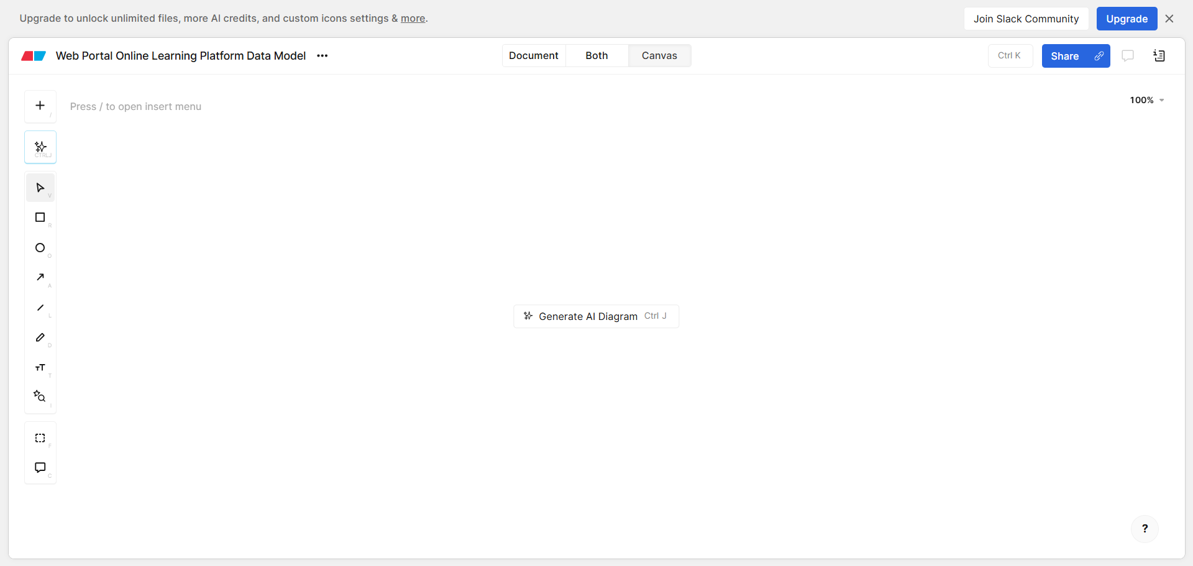
Task: Expand the 100% zoom level dropdown
Action: click(1146, 100)
